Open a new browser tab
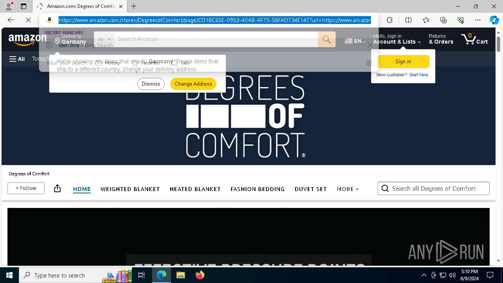503x283 pixels. [x=134, y=6]
